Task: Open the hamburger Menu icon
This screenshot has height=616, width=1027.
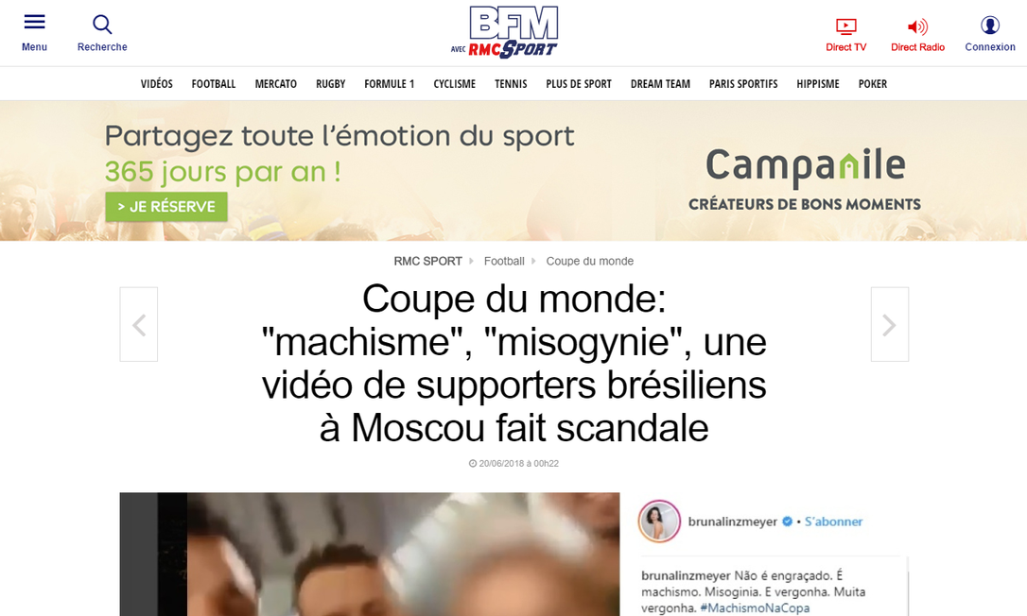Action: click(x=35, y=22)
